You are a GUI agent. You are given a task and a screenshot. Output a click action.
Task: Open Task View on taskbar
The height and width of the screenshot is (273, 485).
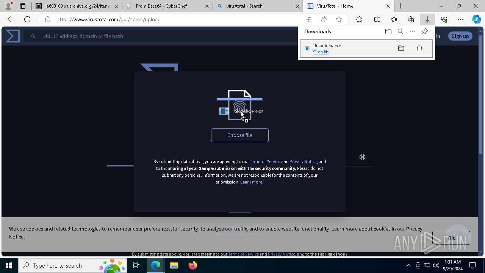click(136, 265)
